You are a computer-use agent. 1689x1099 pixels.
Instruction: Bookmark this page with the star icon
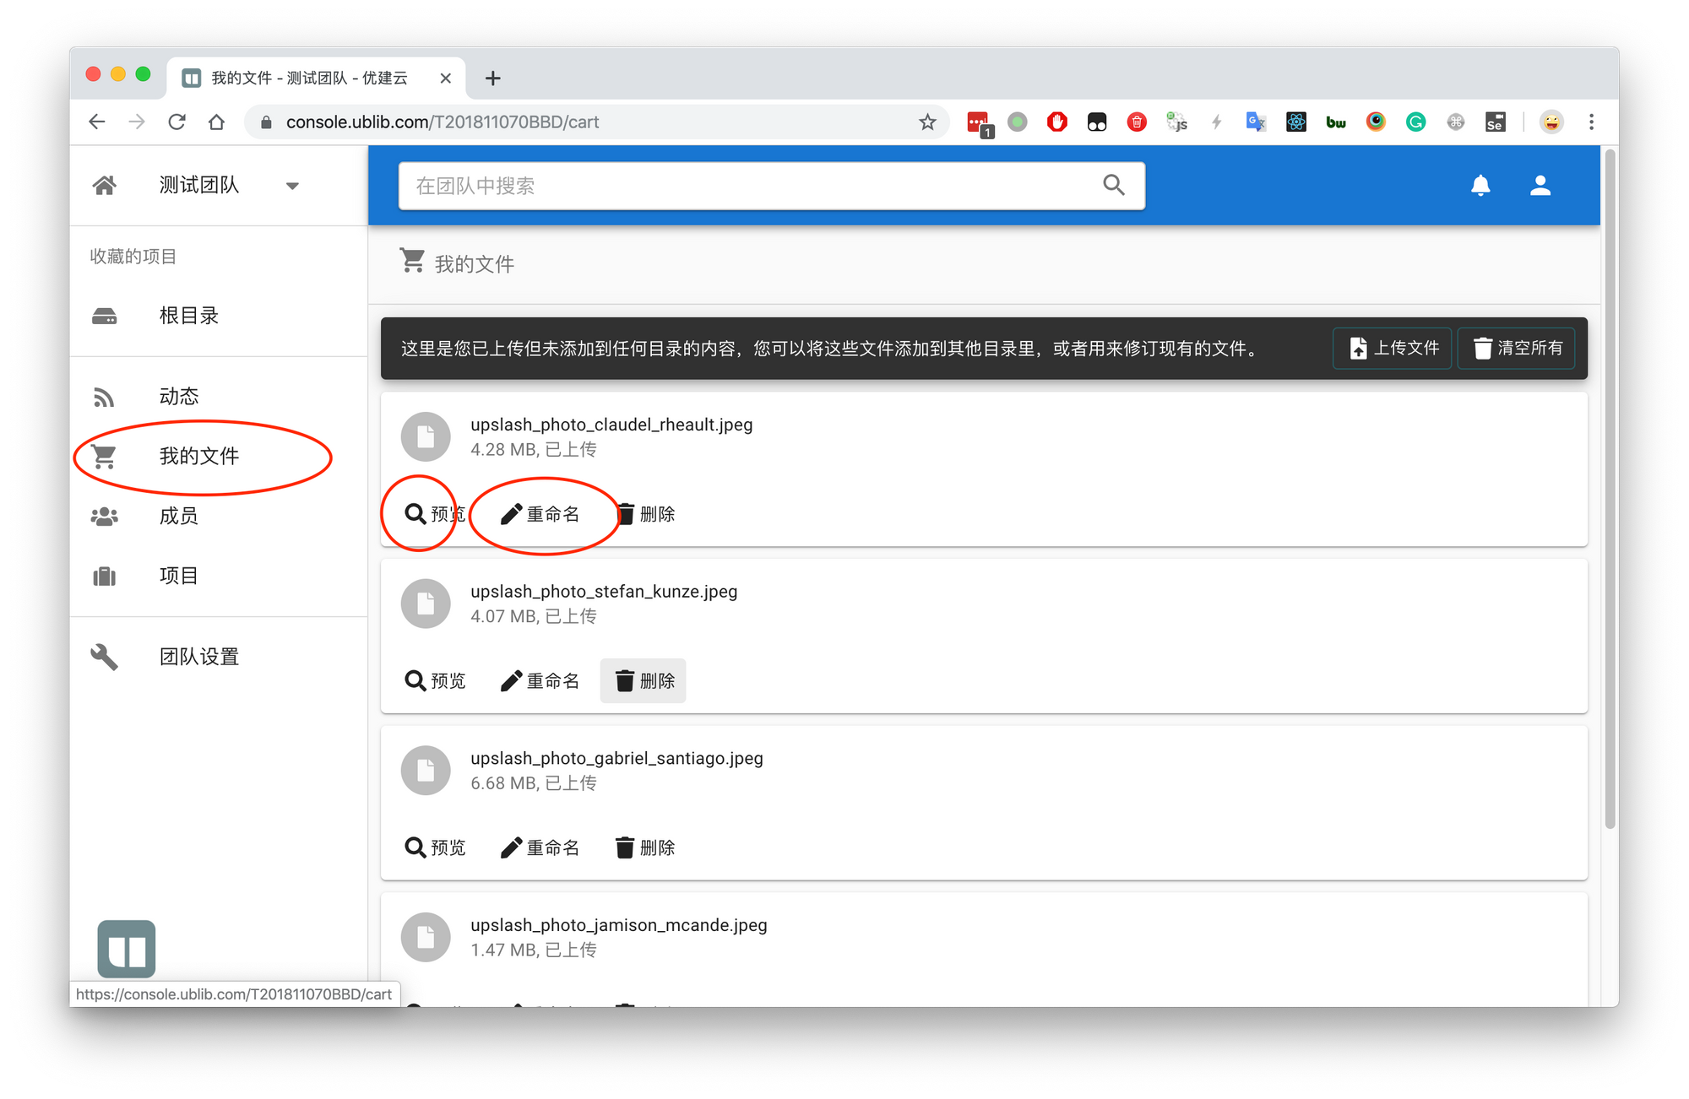click(927, 122)
